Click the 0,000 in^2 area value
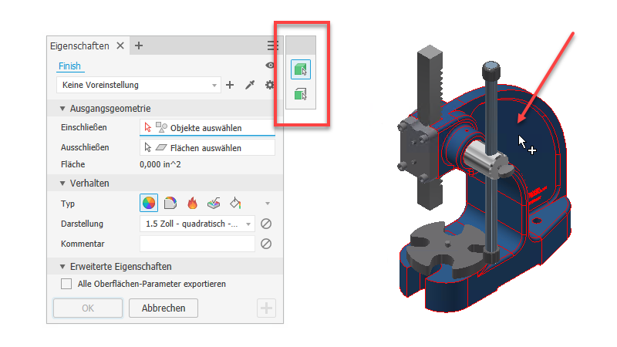The image size is (617, 347). pyautogui.click(x=160, y=164)
